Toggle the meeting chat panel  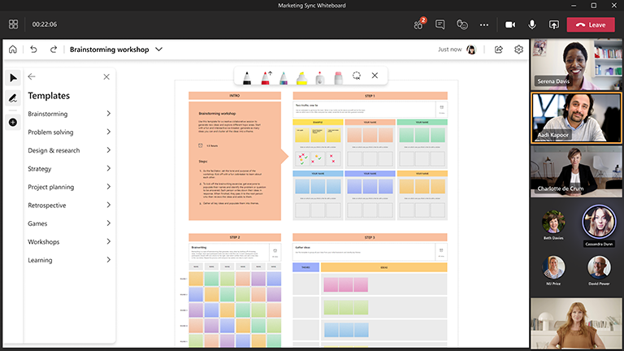click(440, 24)
